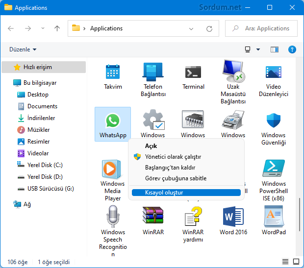304x268 pixels.
Task: Switch to large icons view in status bar
Action: 296,262
